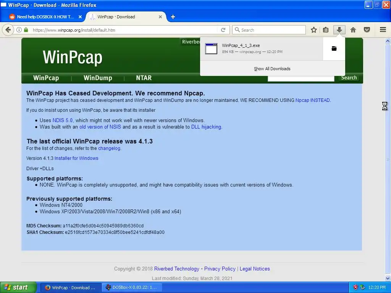Click the network connection tray icon
Image resolution: width=391 pixels, height=293 pixels.
363,287
